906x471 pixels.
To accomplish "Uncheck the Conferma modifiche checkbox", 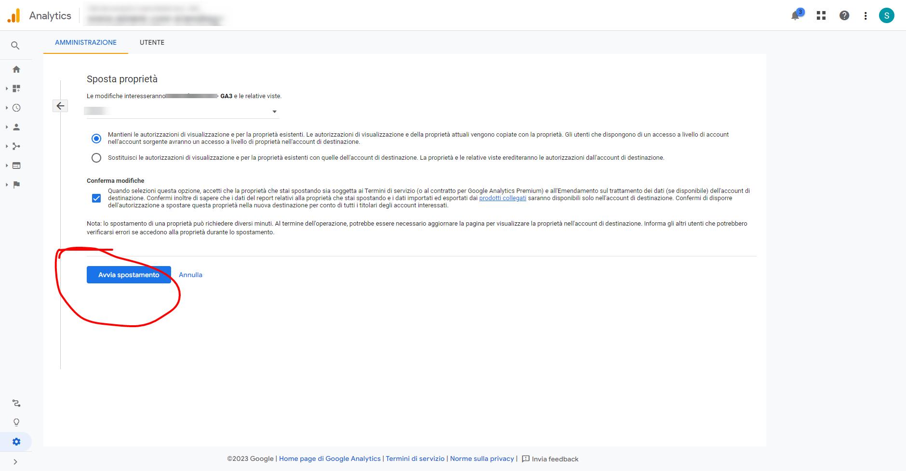I will (x=96, y=198).
